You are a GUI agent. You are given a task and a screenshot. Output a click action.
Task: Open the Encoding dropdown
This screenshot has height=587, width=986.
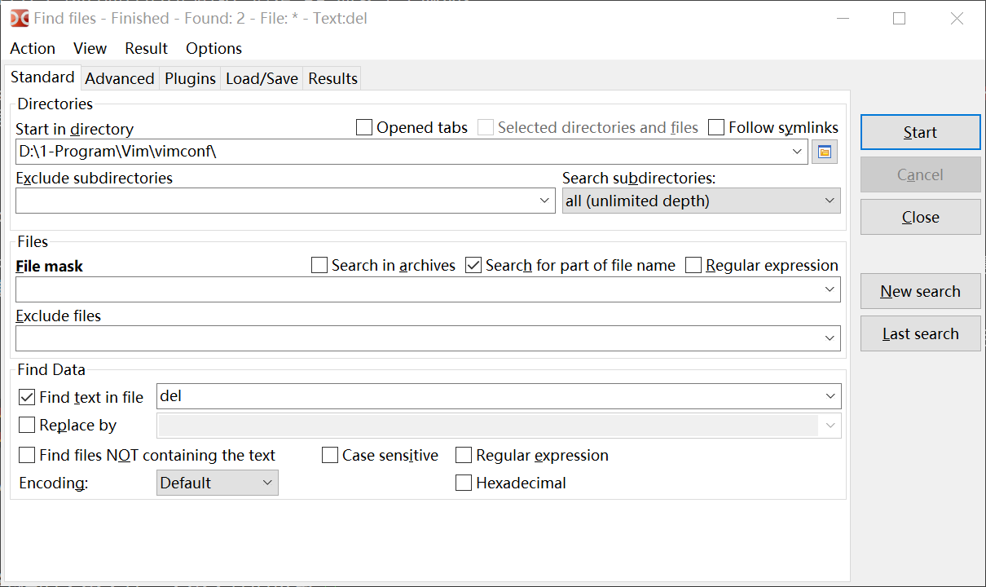(217, 483)
